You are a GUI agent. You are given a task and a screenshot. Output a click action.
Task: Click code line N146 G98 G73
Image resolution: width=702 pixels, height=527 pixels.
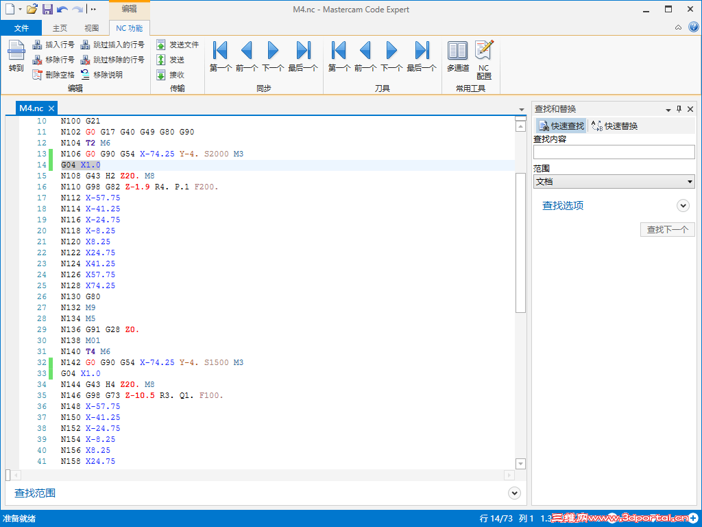click(x=142, y=395)
